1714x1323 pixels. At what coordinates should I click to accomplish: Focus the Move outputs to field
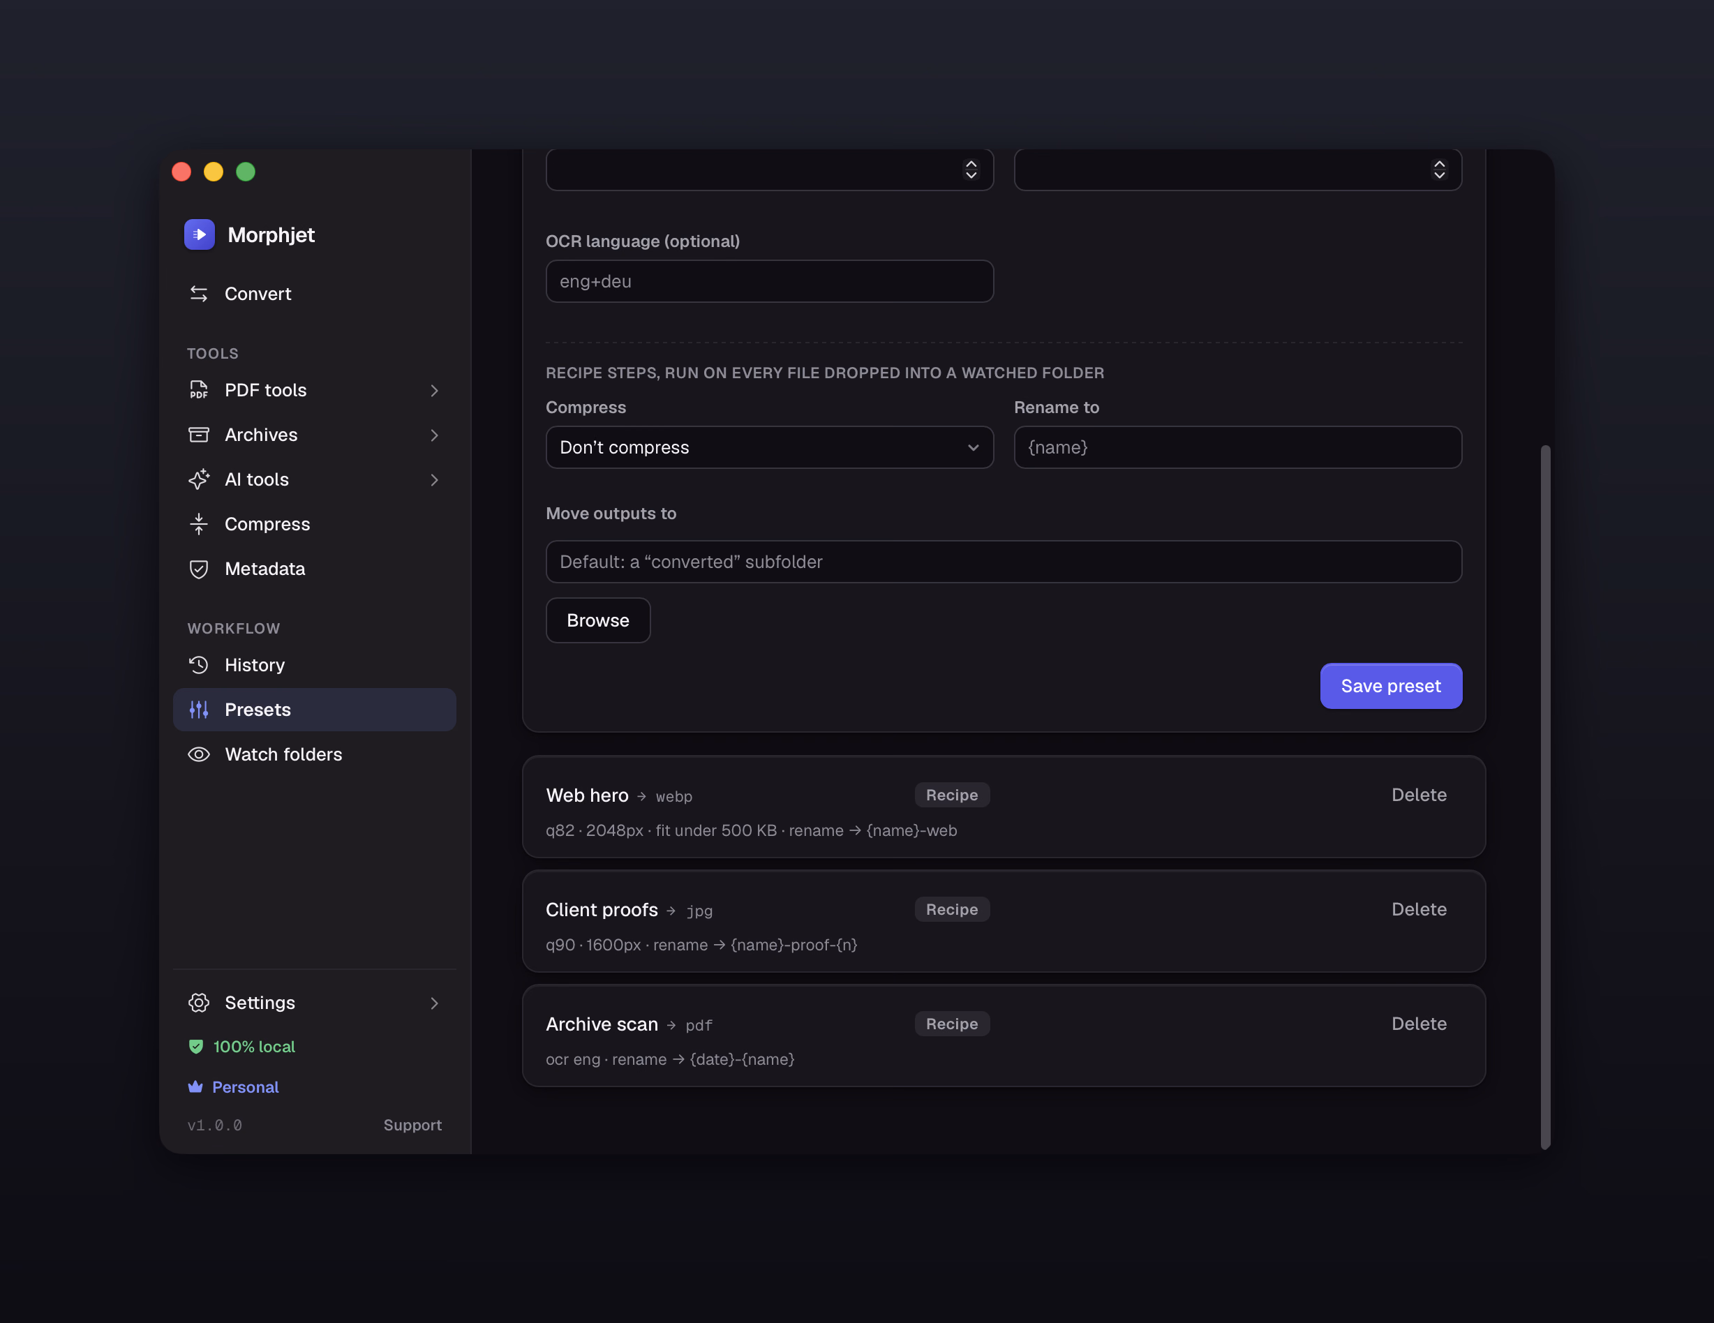pos(1004,562)
